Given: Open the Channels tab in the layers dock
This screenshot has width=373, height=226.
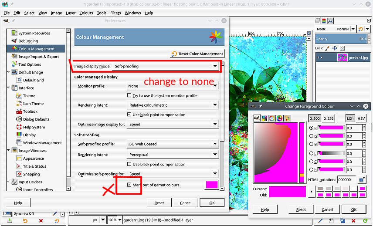Looking at the screenshot, I should point(324,20).
